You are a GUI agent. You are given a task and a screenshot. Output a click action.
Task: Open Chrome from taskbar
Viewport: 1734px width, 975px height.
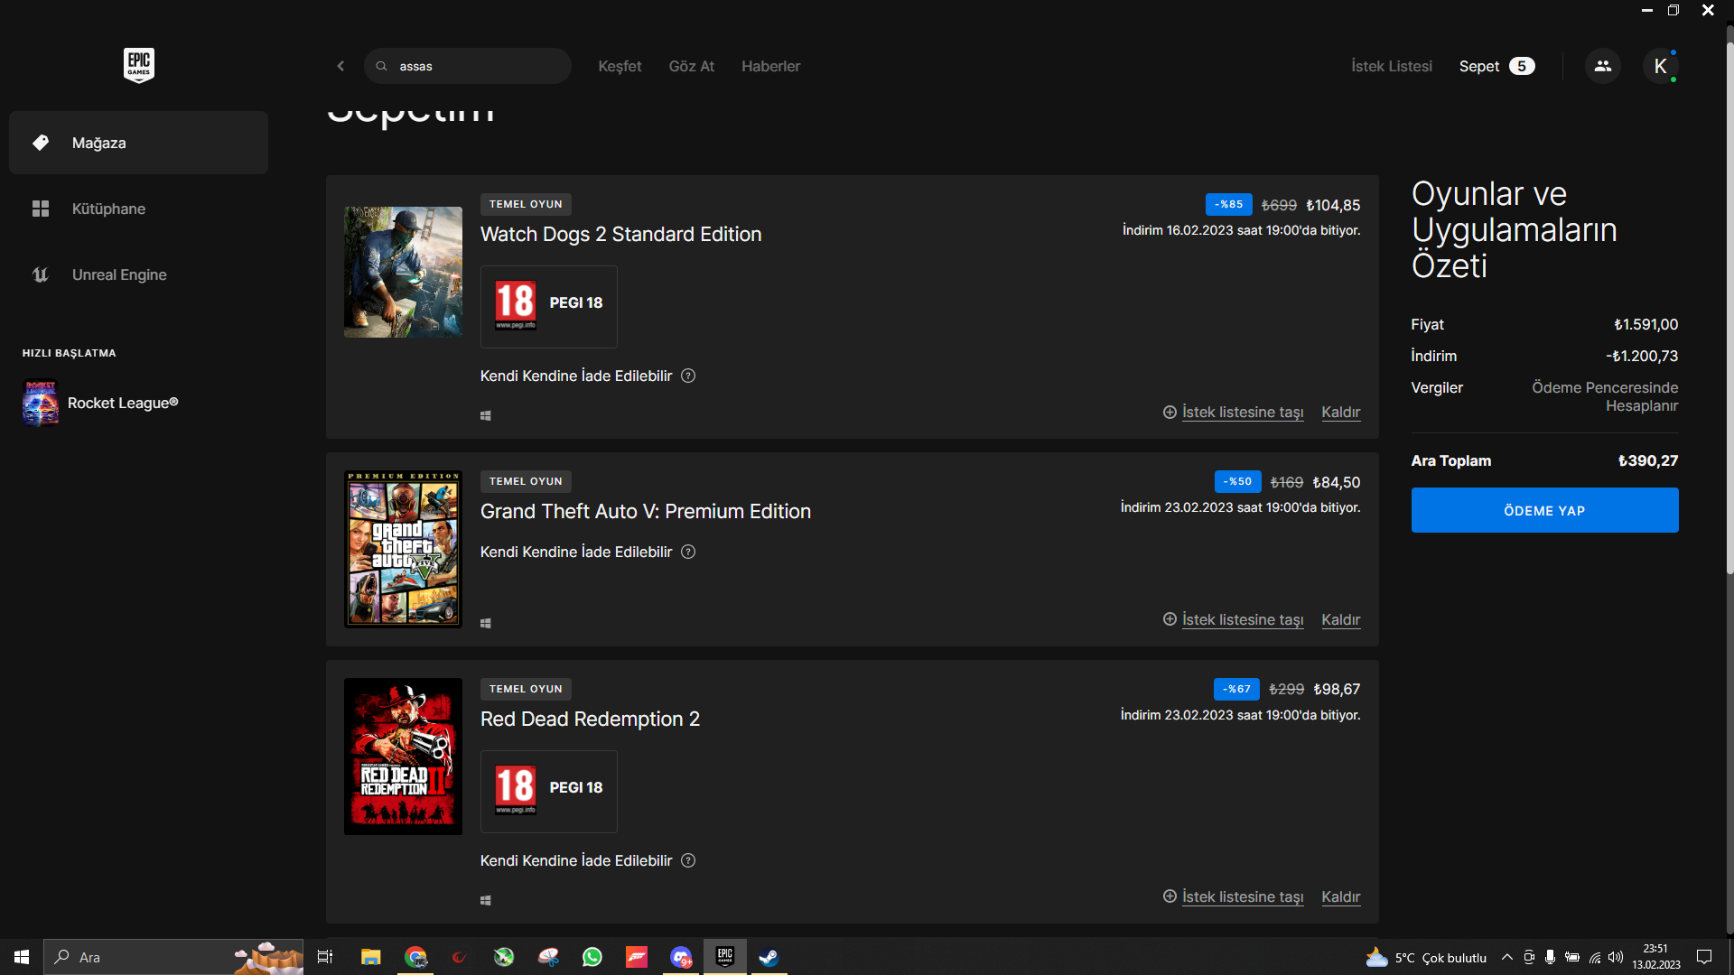tap(415, 957)
